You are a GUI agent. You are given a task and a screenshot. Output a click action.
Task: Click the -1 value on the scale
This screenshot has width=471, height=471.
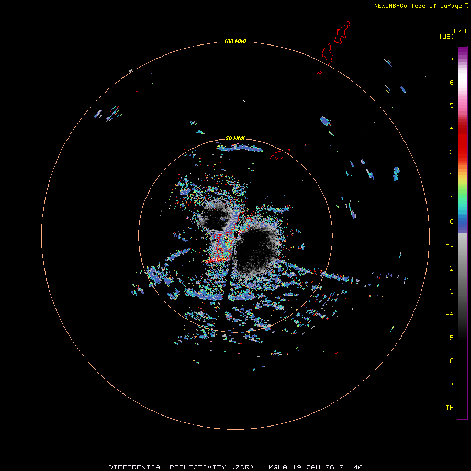coord(450,245)
